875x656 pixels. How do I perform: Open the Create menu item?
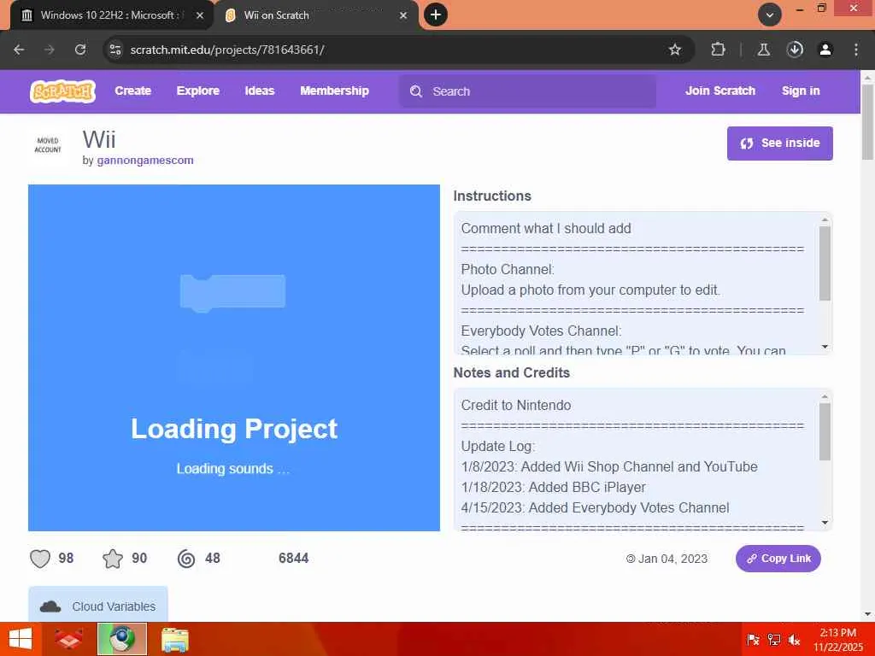132,91
